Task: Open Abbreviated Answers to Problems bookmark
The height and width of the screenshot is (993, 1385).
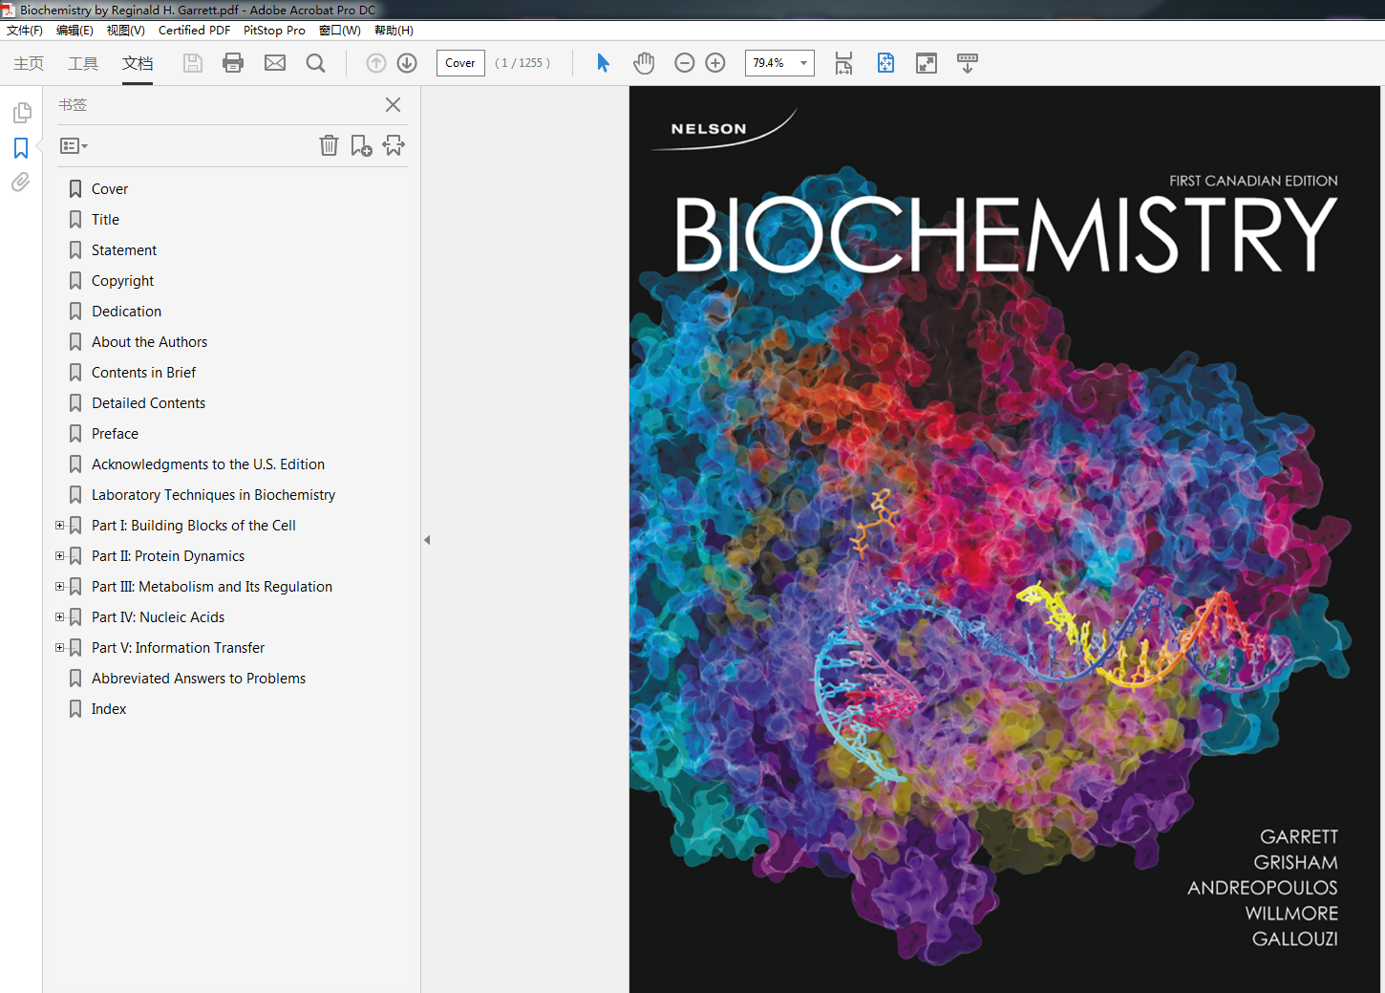Action: [199, 679]
